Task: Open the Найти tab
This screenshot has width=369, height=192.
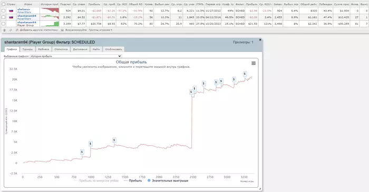Action: 96,49
